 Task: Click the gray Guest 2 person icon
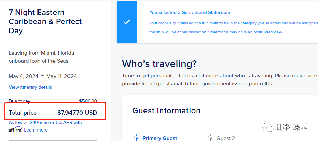click(210, 138)
